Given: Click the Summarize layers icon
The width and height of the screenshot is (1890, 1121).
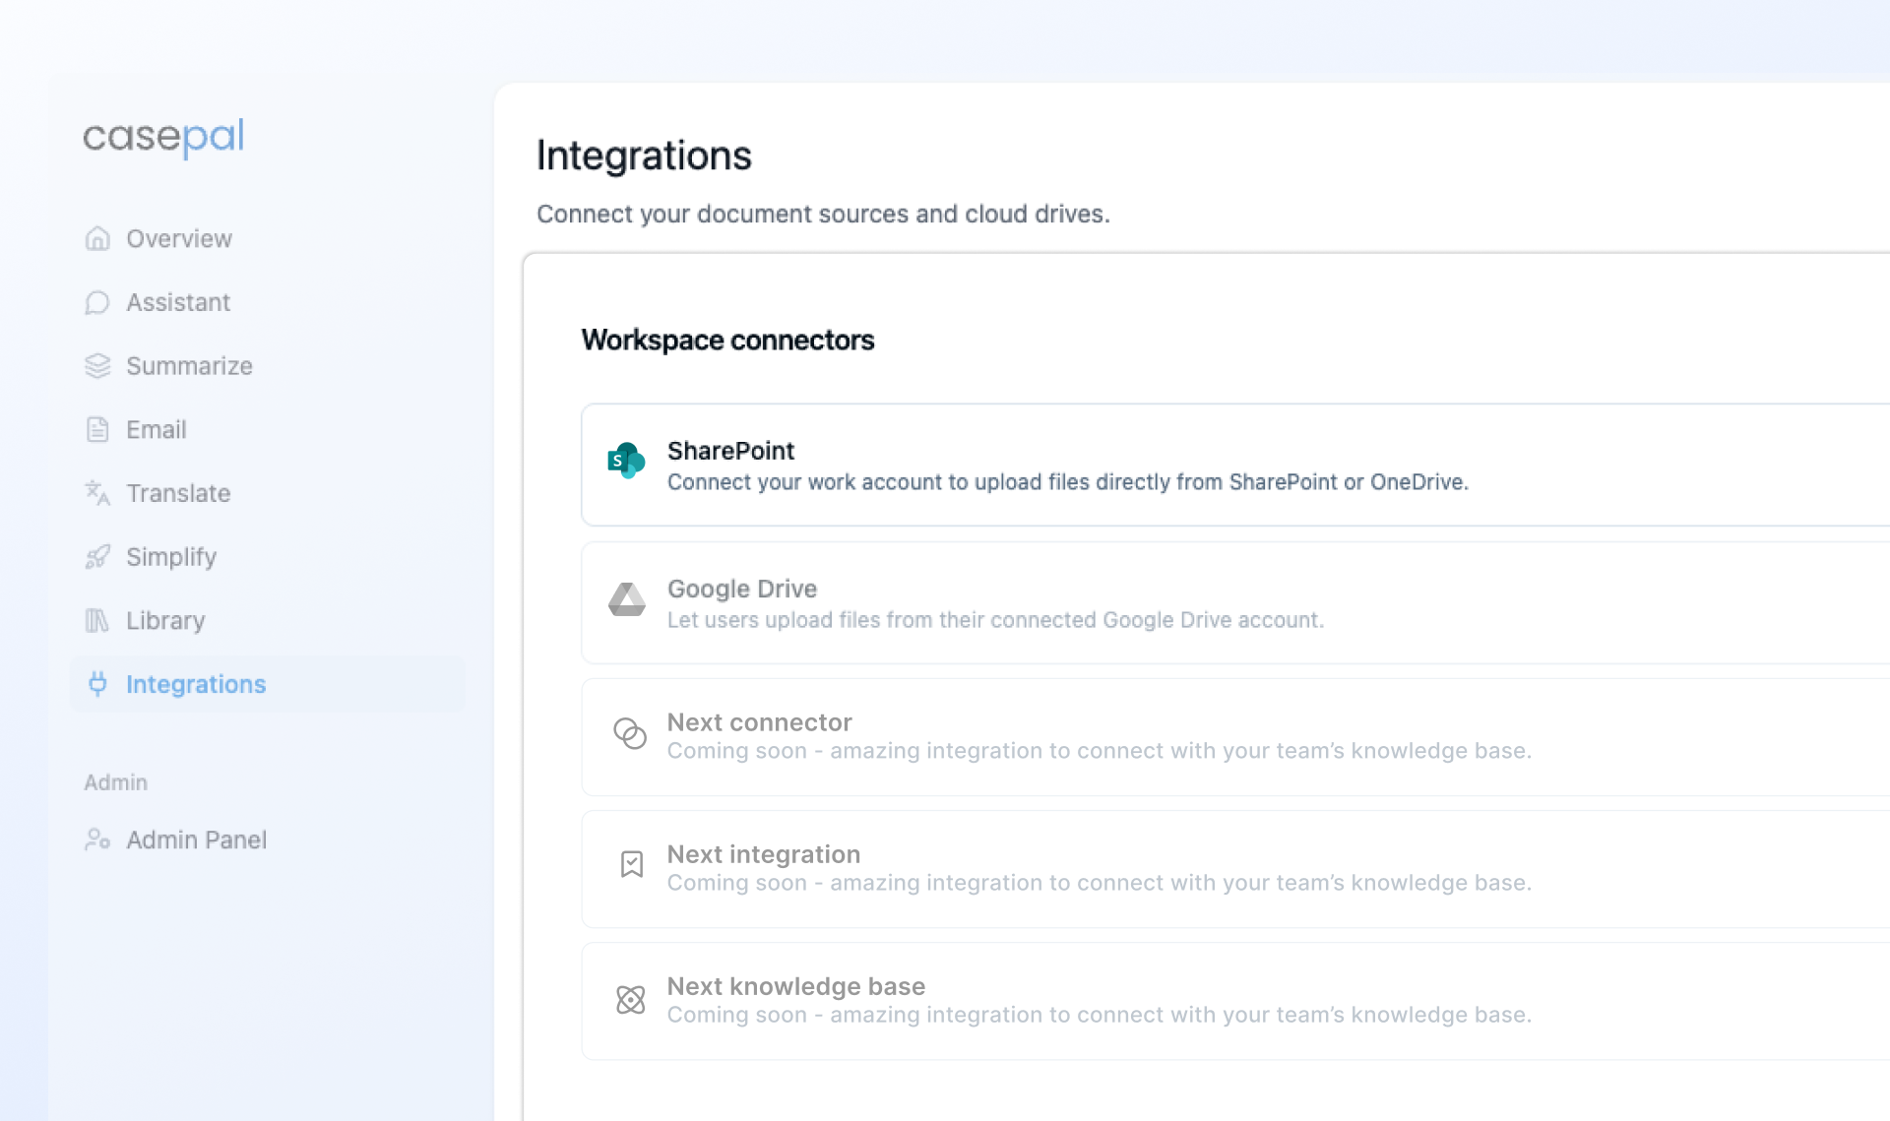Looking at the screenshot, I should [x=97, y=366].
